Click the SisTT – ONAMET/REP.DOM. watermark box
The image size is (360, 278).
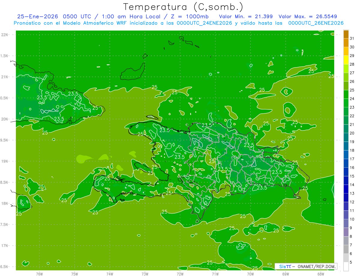coord(306,266)
